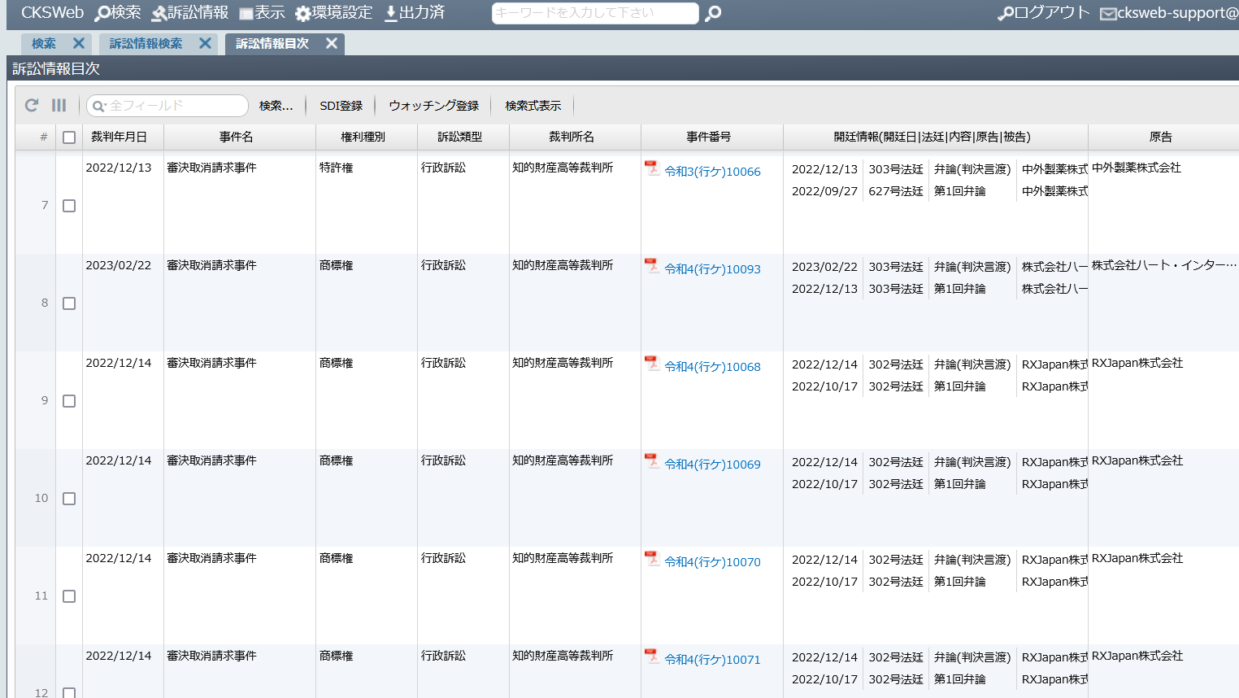Open the 環境設定 menu
Viewport: 1239px width, 698px height.
pos(333,13)
